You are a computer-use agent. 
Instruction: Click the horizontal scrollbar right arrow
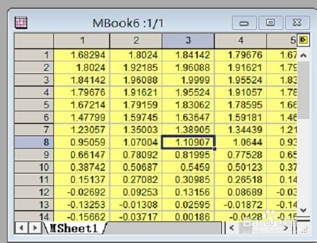pyautogui.click(x=286, y=228)
